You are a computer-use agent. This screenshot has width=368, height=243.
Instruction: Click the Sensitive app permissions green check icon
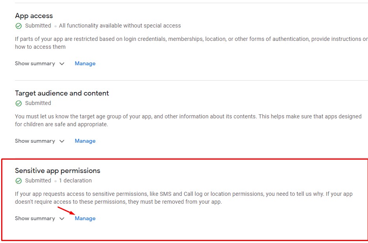[x=18, y=180]
